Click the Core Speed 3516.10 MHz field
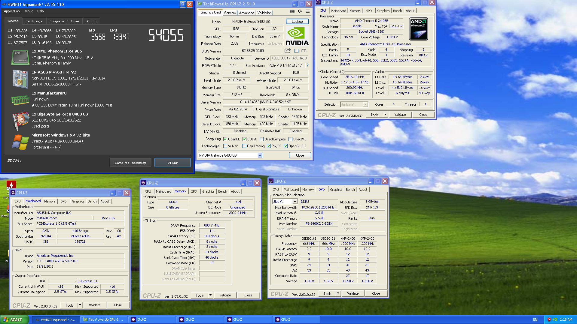 tap(355, 77)
